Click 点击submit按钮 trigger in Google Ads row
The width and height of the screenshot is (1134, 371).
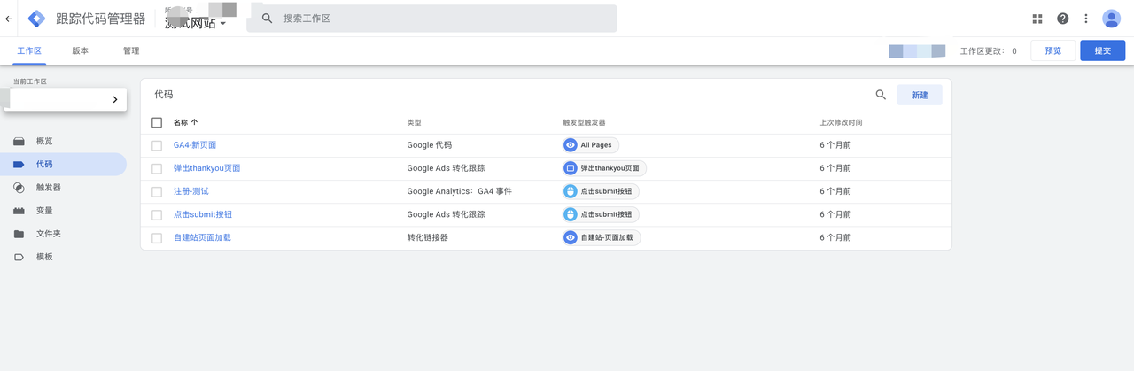(601, 214)
